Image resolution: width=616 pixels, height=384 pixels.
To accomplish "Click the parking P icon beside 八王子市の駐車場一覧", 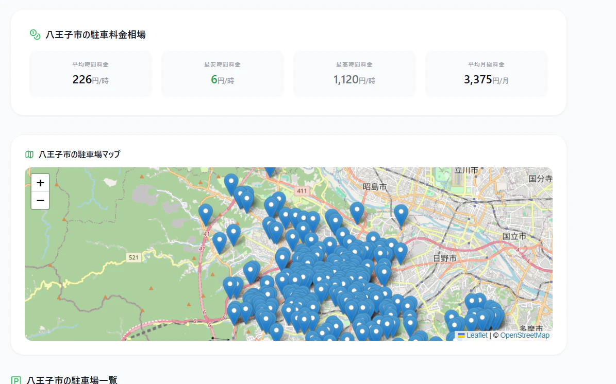I will point(16,380).
